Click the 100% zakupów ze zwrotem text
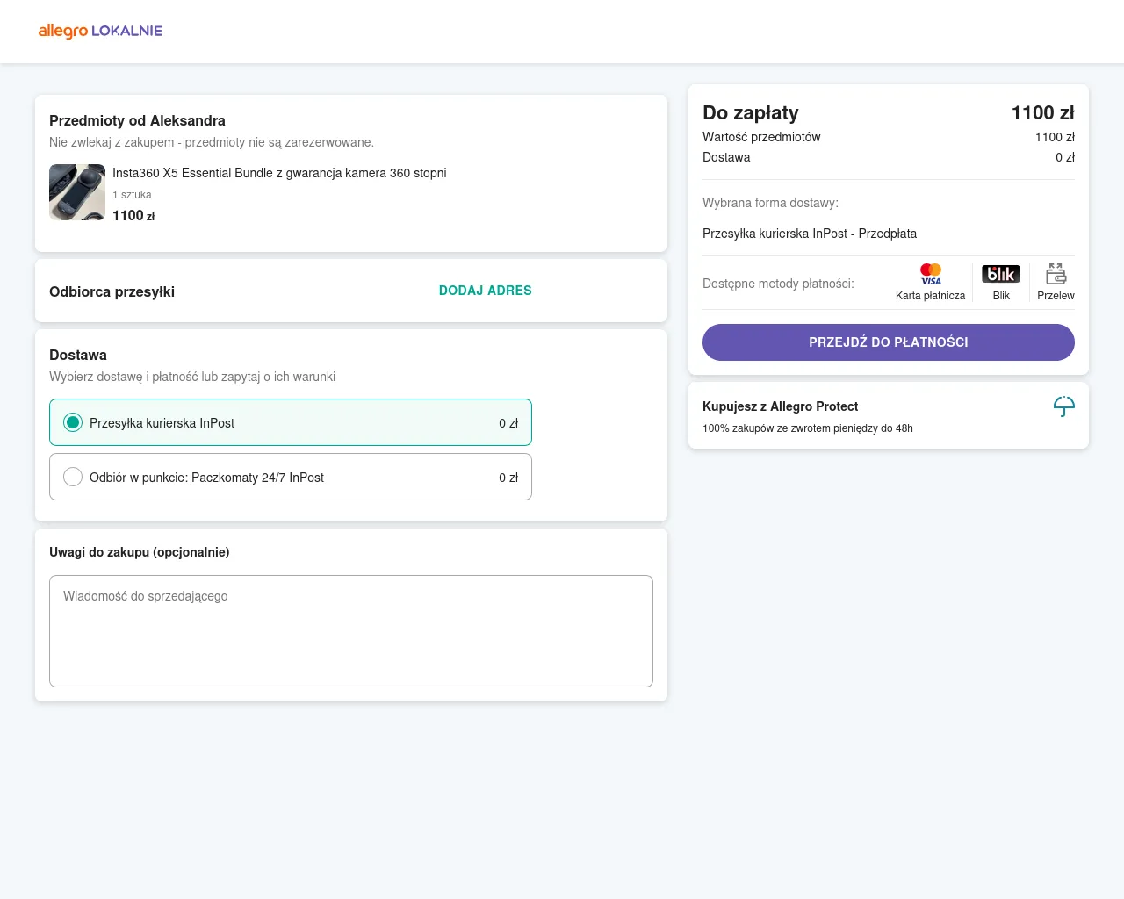This screenshot has width=1124, height=899. (x=808, y=428)
